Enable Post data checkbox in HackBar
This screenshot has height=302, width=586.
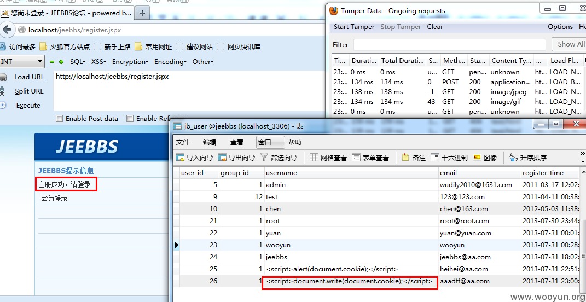pos(59,119)
